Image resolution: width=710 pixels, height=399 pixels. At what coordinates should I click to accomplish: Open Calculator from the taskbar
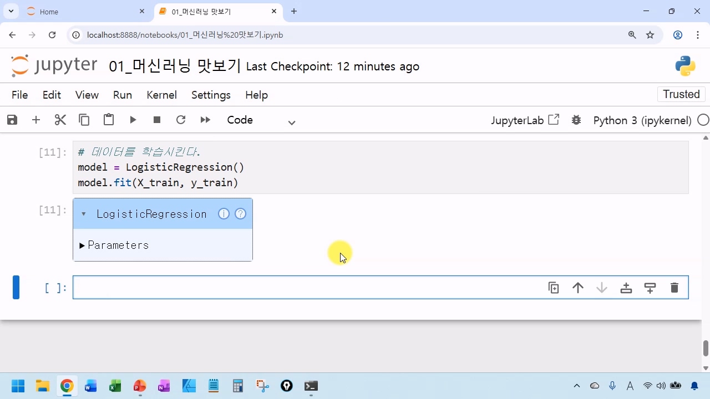click(238, 386)
